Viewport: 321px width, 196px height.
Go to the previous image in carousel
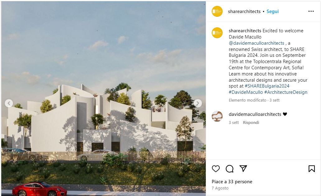coord(9,103)
